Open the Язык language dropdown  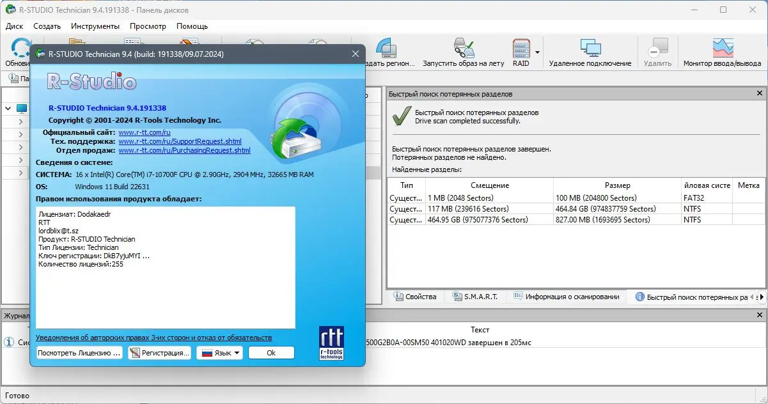(220, 352)
